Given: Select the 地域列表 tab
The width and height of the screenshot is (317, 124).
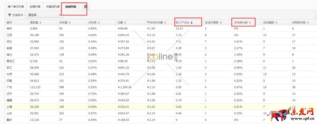Looking at the screenshot, I should click(x=71, y=7).
